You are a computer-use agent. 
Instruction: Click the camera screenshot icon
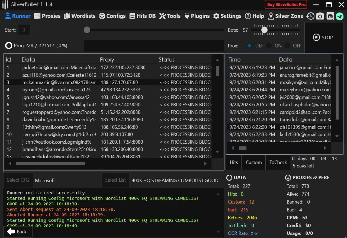(320, 16)
